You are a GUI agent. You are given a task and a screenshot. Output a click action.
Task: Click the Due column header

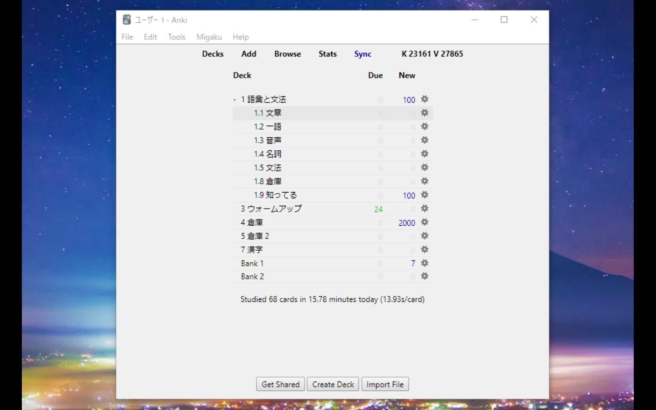tap(375, 75)
